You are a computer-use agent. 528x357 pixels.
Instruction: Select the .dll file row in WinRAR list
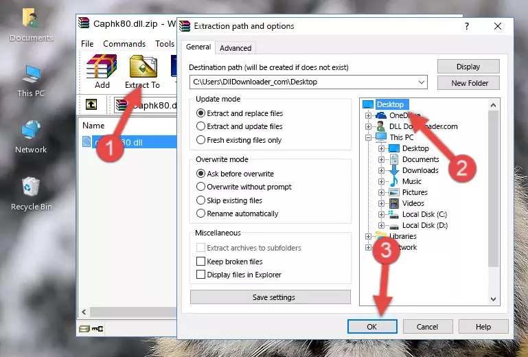(128, 142)
